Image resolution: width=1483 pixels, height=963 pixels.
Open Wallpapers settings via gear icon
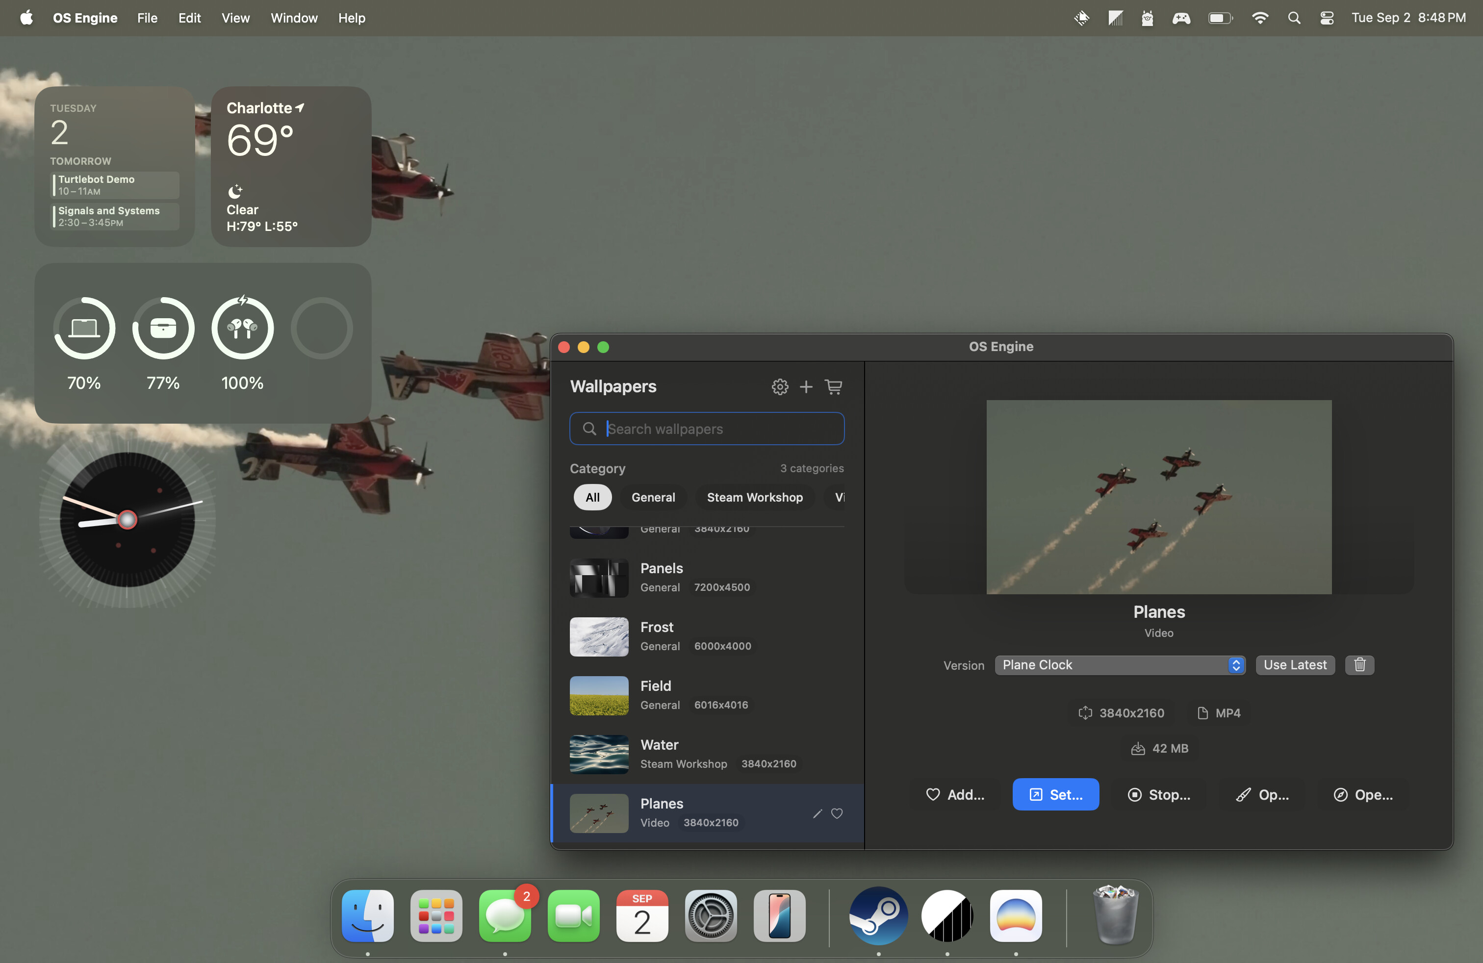click(x=780, y=386)
